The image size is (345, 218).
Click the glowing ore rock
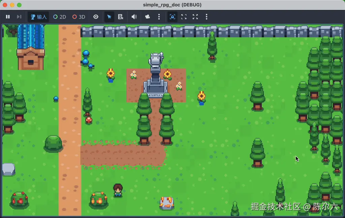point(166,203)
